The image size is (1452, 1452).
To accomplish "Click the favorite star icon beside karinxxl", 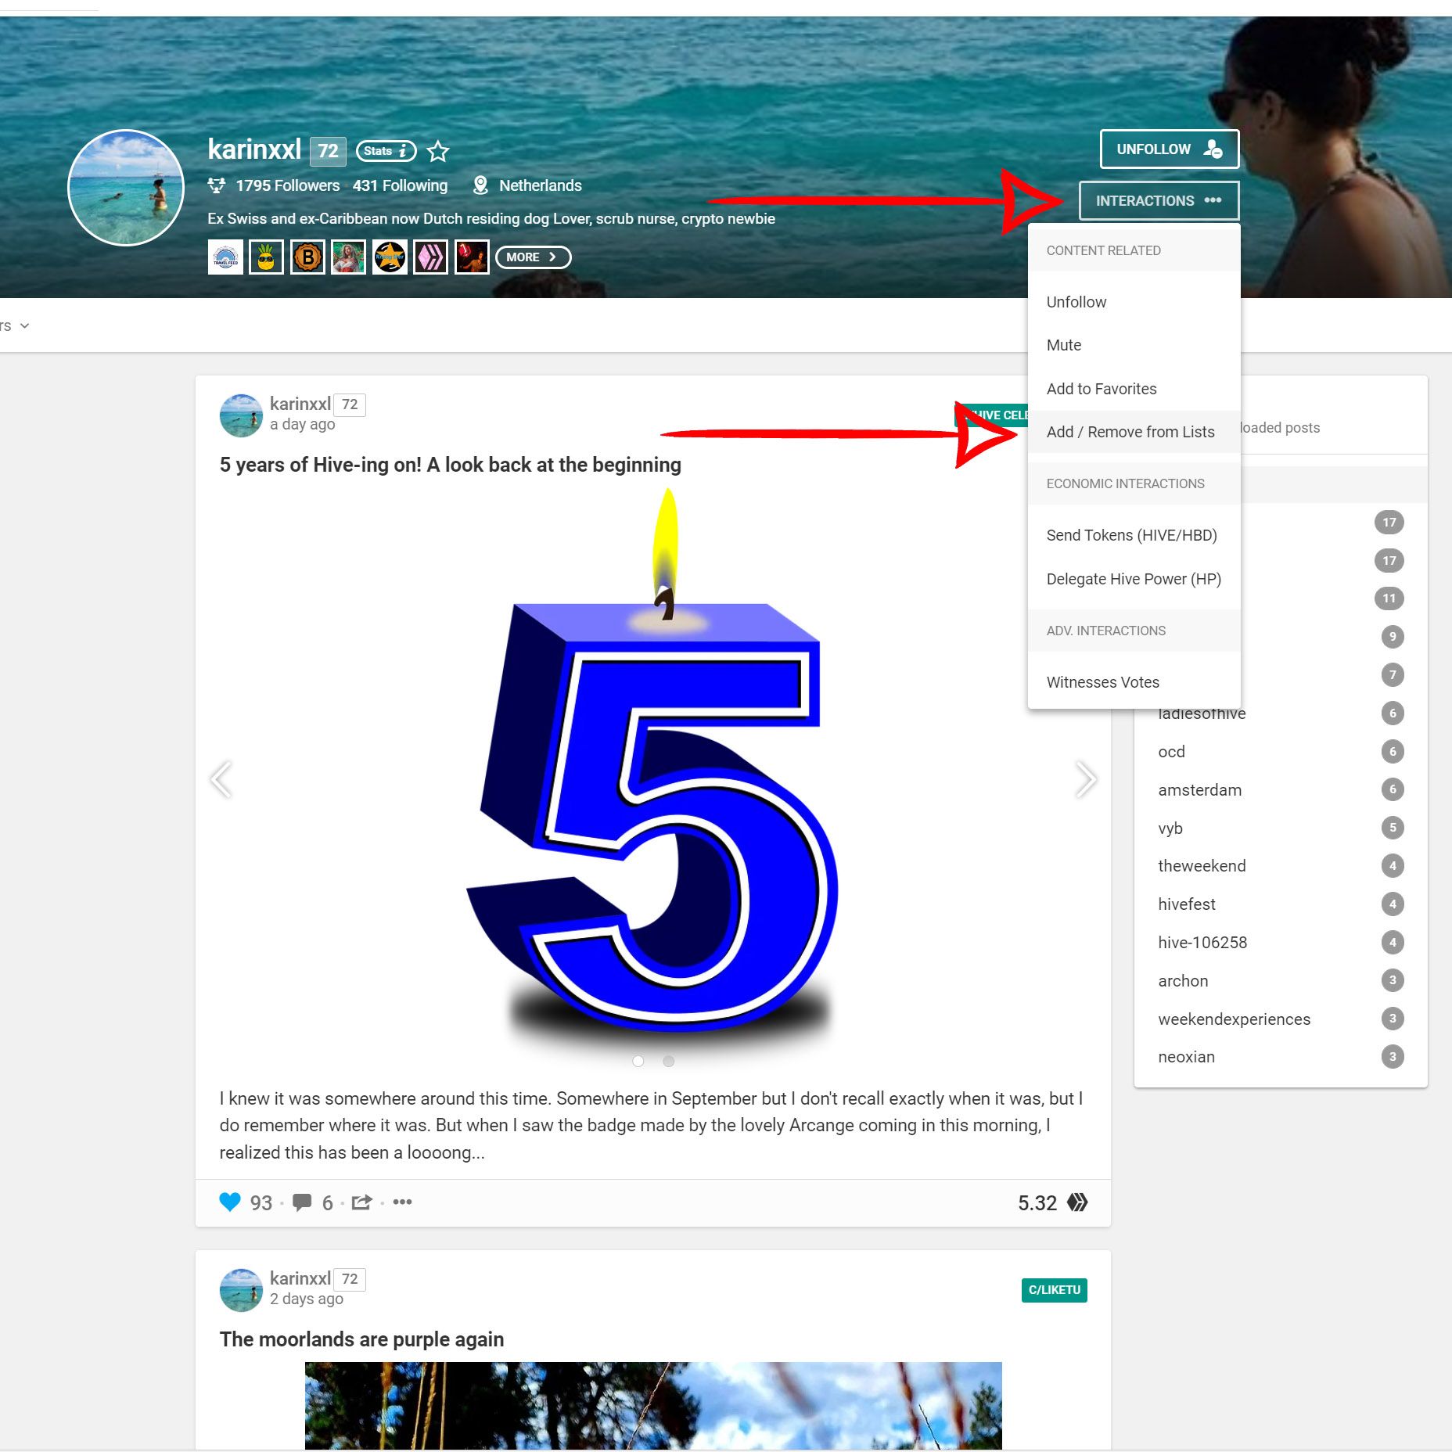I will coord(438,151).
